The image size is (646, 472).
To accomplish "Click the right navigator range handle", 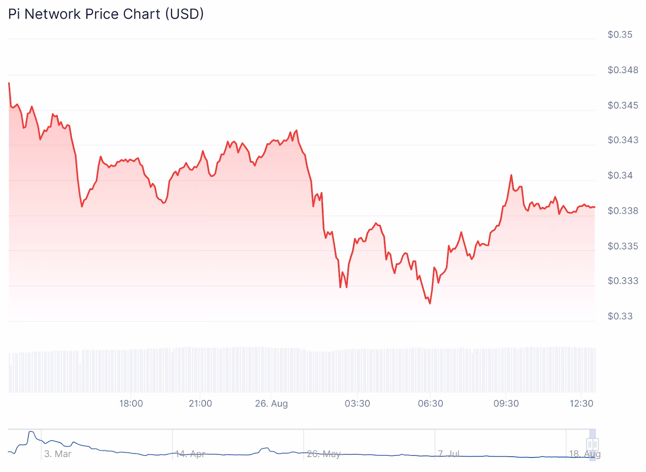I will pos(596,445).
